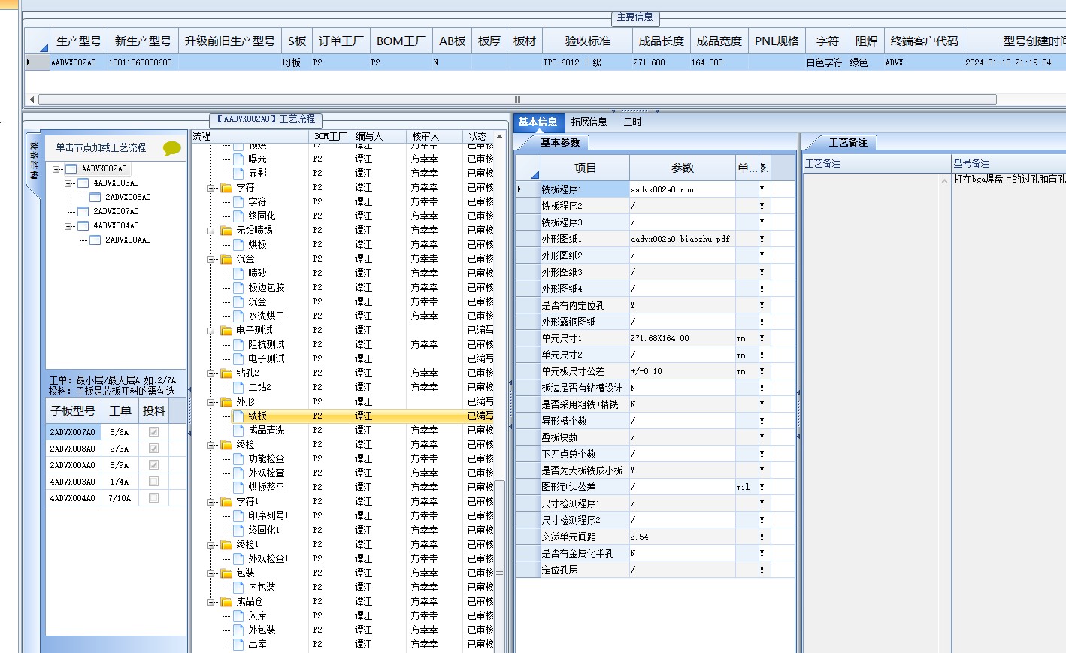Click the document icon of 阻抗测试 step

238,345
